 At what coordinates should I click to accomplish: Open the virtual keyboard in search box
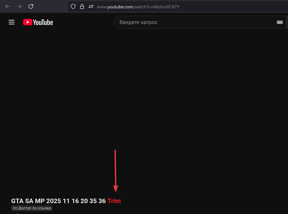[280, 22]
